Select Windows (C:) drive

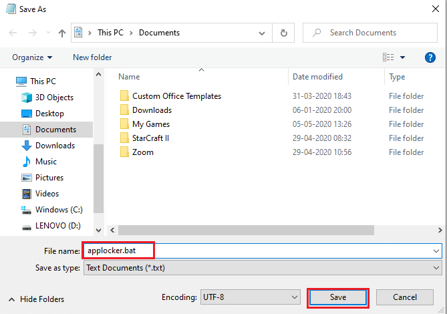point(52,210)
